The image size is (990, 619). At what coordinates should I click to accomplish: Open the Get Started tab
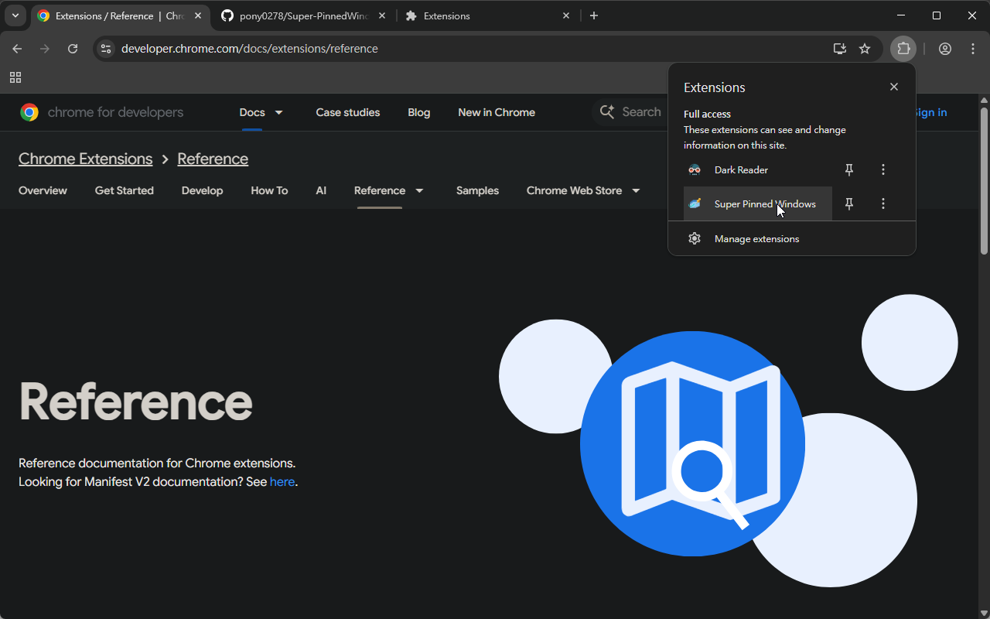coord(125,190)
